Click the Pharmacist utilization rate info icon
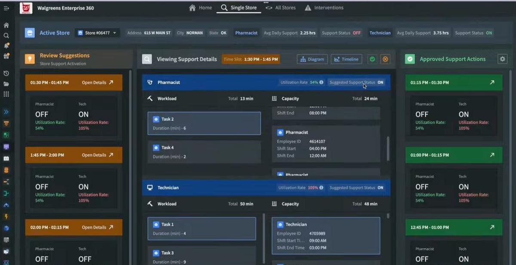Screen dimensions: 516x265 pos(321,82)
